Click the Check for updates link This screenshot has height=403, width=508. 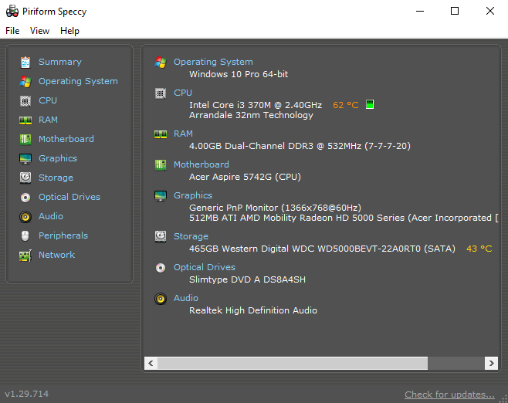(449, 395)
